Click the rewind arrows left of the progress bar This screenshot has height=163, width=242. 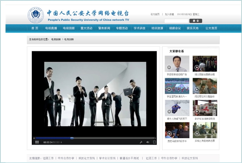tap(34, 138)
